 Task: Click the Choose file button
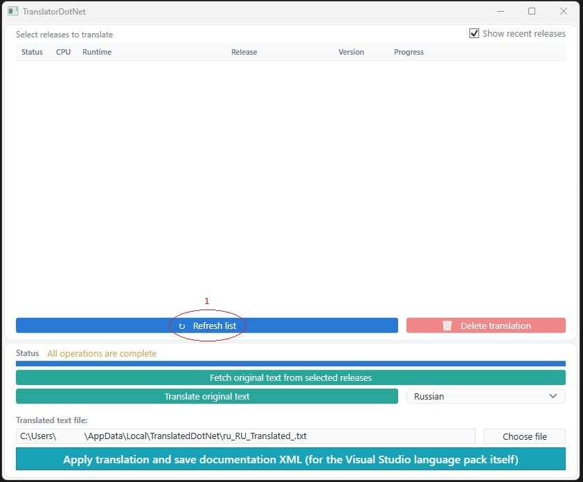pyautogui.click(x=525, y=436)
